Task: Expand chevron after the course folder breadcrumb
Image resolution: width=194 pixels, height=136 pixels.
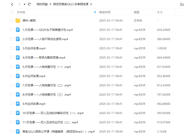Action: [91, 4]
